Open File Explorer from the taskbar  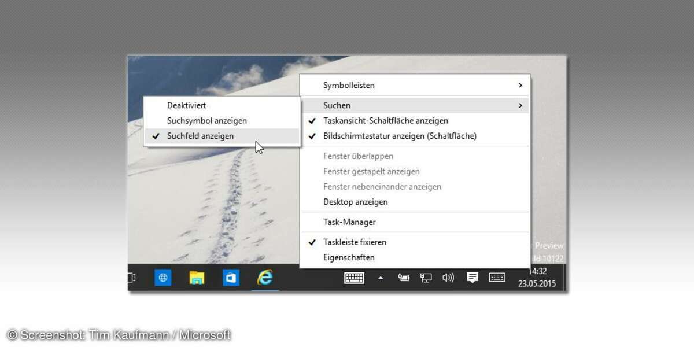pyautogui.click(x=197, y=278)
